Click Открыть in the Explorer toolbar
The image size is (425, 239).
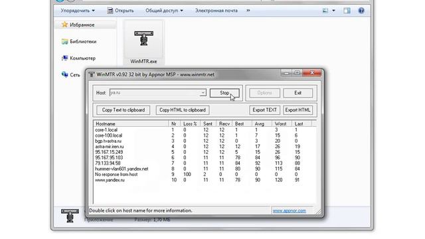pos(121,11)
